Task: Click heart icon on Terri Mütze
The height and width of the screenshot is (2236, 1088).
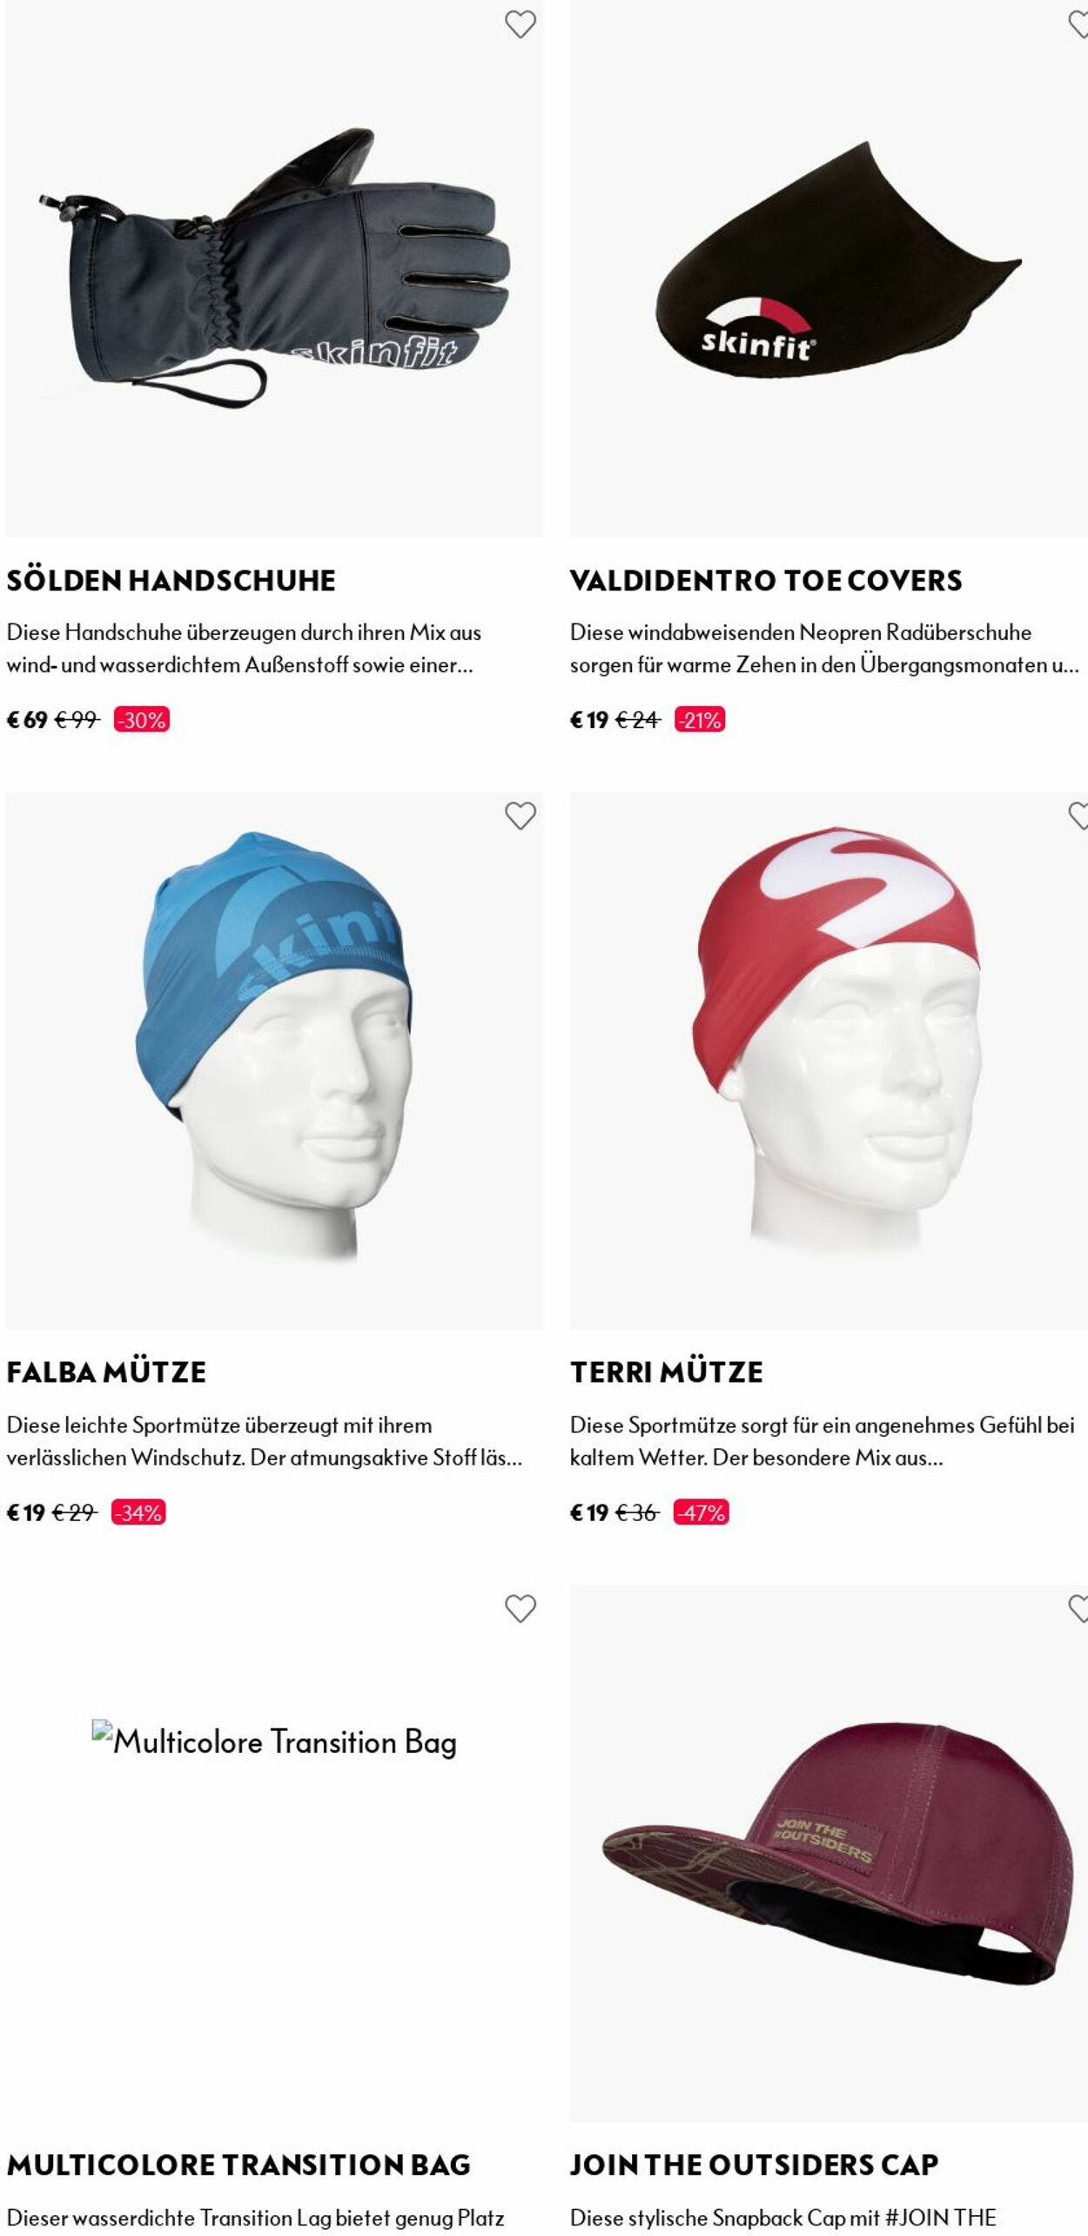Action: [1078, 816]
